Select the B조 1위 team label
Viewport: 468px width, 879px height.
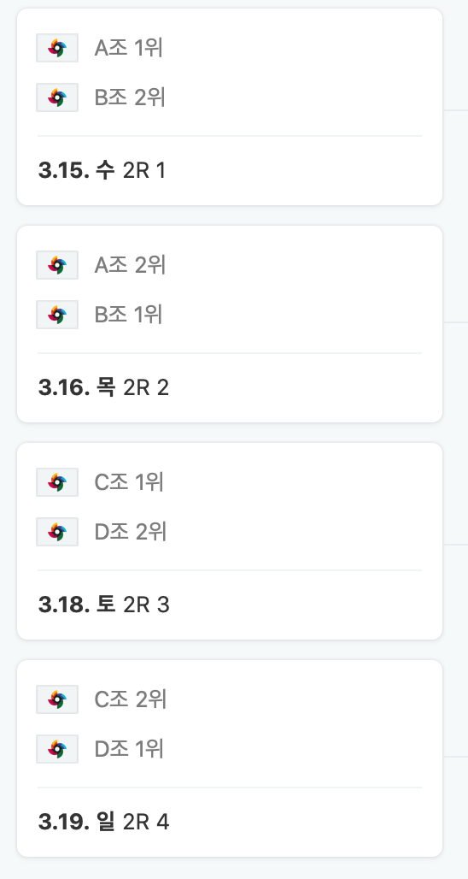[129, 315]
